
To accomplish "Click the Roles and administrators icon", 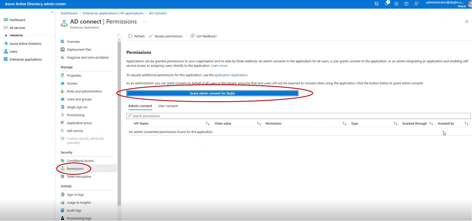I will click(63, 91).
